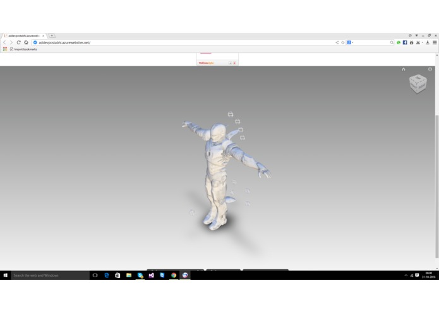
Task: Open the Windows Start menu
Action: [5, 275]
